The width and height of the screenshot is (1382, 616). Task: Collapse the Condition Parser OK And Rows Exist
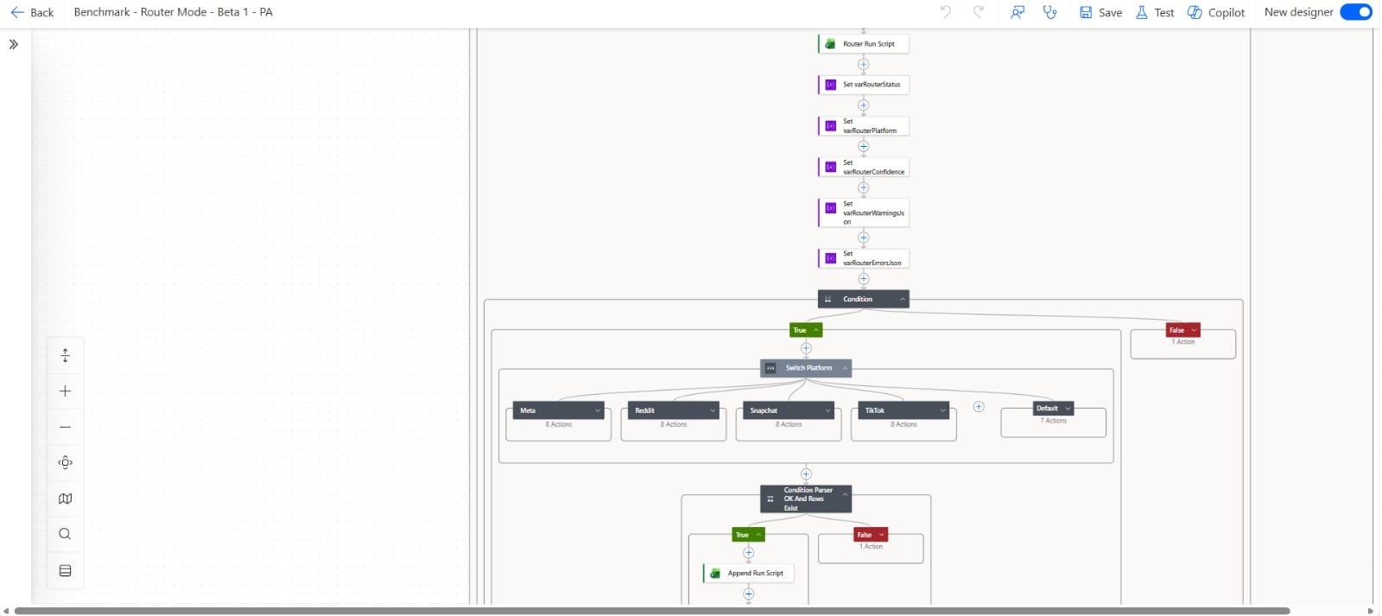pos(845,495)
